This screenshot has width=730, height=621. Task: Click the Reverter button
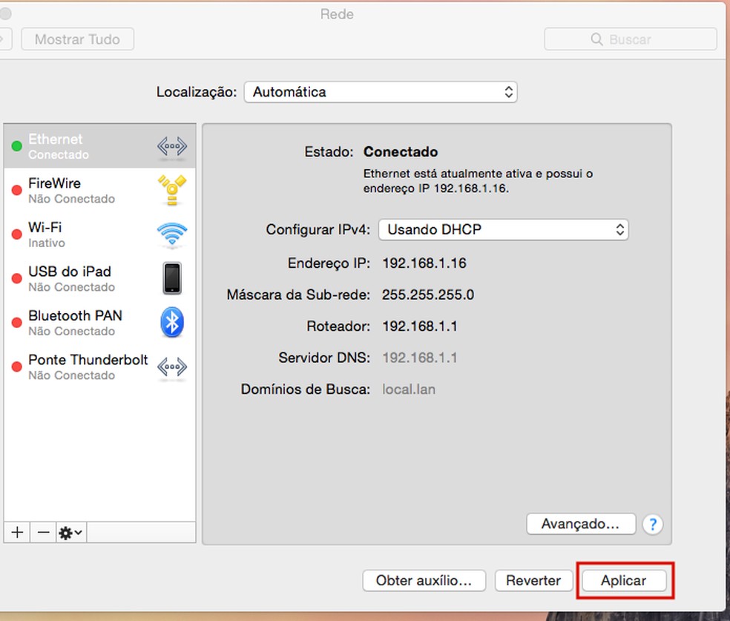tap(533, 580)
